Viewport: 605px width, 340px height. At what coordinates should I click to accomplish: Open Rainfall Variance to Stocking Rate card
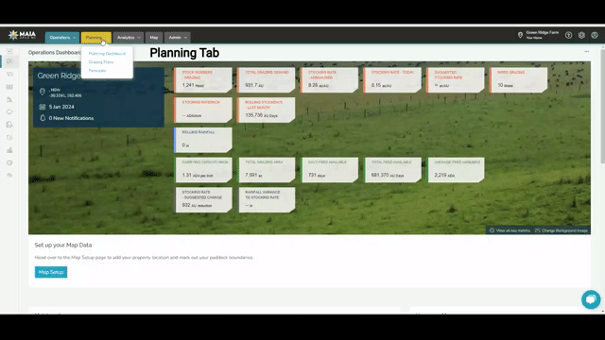tap(267, 199)
